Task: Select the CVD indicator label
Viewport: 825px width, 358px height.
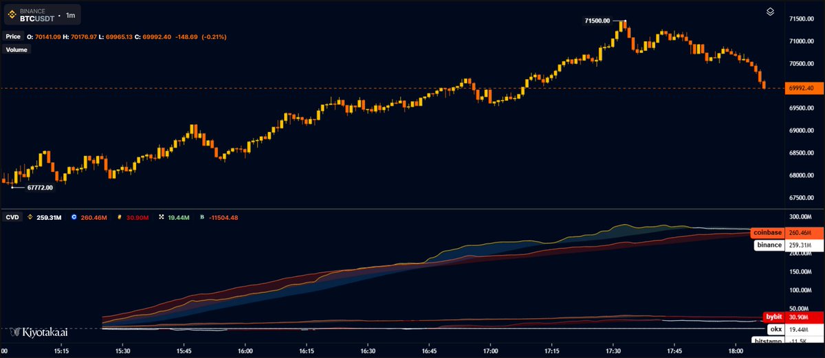Action: pos(12,217)
